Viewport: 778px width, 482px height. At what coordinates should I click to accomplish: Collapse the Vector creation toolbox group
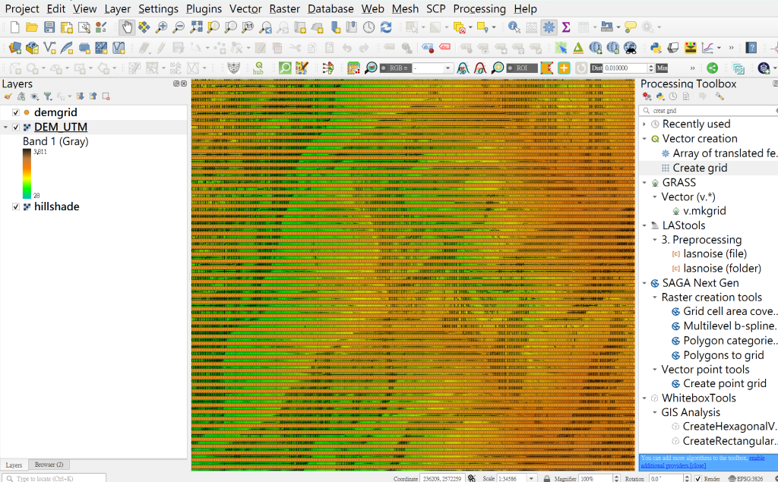coord(644,139)
